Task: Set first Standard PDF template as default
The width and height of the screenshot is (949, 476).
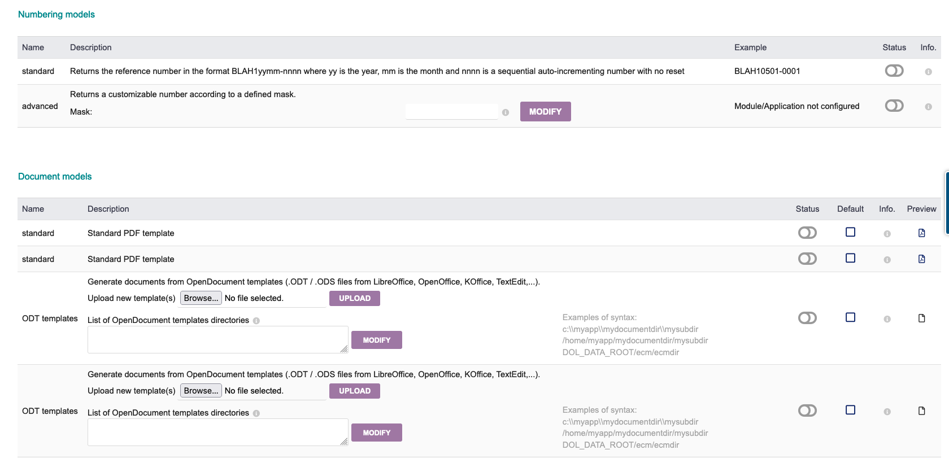Action: click(x=850, y=232)
